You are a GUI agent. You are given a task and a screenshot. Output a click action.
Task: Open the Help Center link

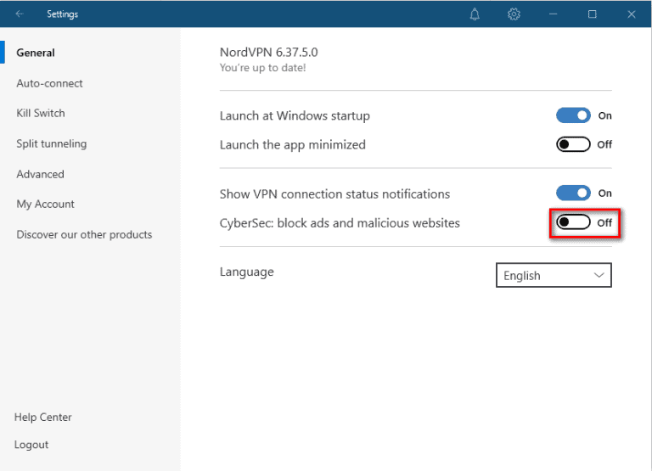tap(43, 417)
